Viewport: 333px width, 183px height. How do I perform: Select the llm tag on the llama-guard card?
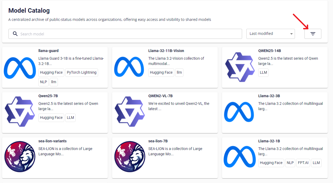(x=54, y=82)
